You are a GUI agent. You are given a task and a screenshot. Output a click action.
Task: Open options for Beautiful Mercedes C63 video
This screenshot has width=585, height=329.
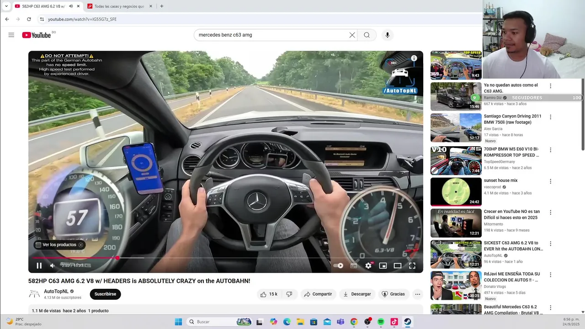pyautogui.click(x=550, y=308)
